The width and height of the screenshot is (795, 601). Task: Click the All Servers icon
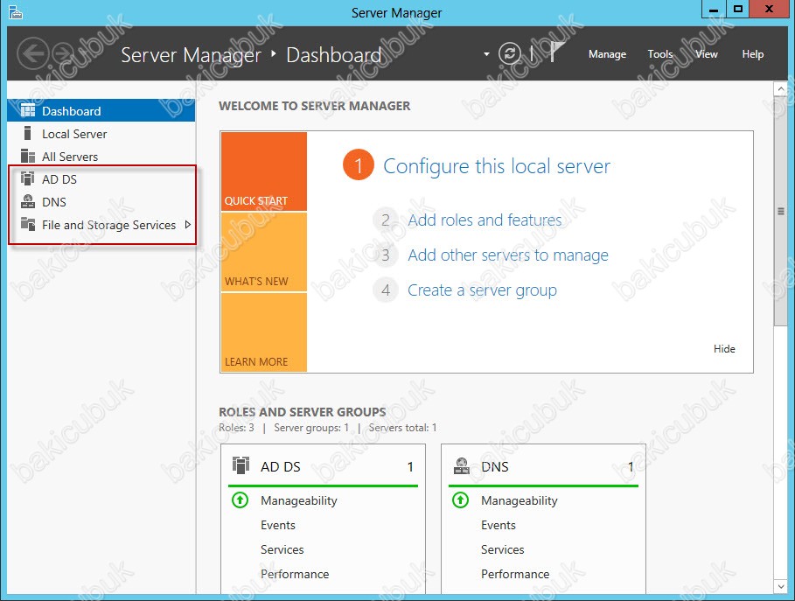point(28,156)
